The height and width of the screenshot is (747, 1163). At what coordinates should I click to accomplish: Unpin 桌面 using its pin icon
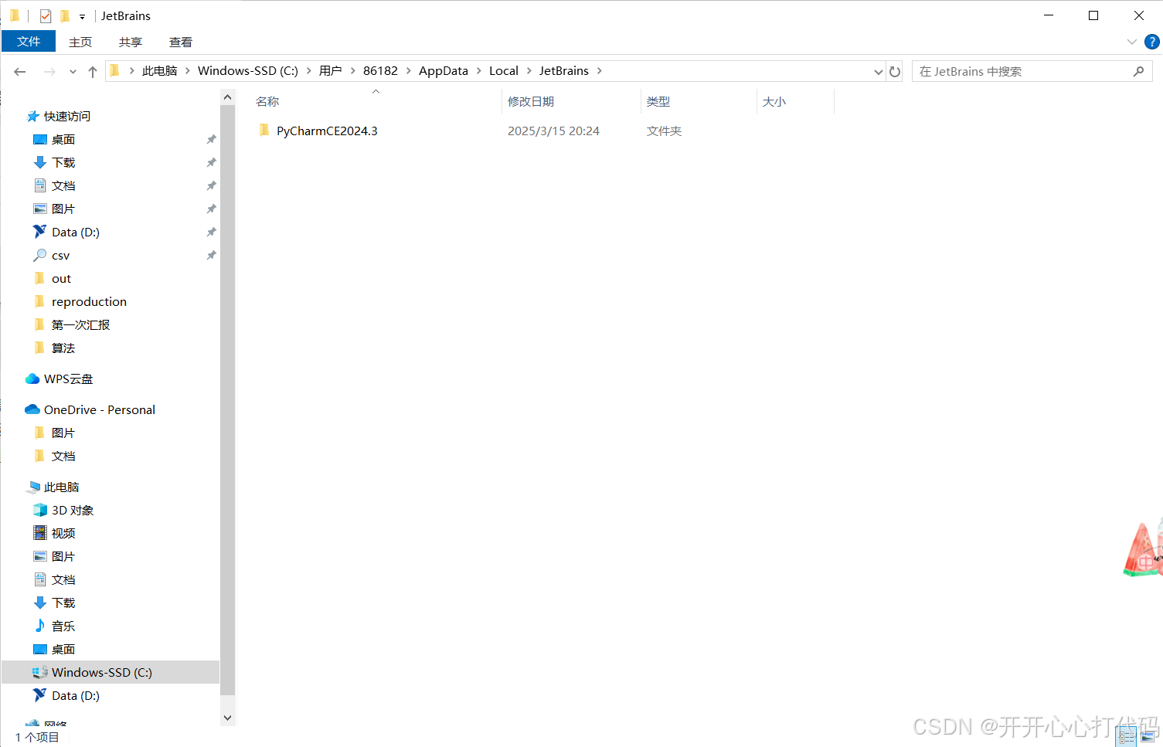pyautogui.click(x=211, y=140)
